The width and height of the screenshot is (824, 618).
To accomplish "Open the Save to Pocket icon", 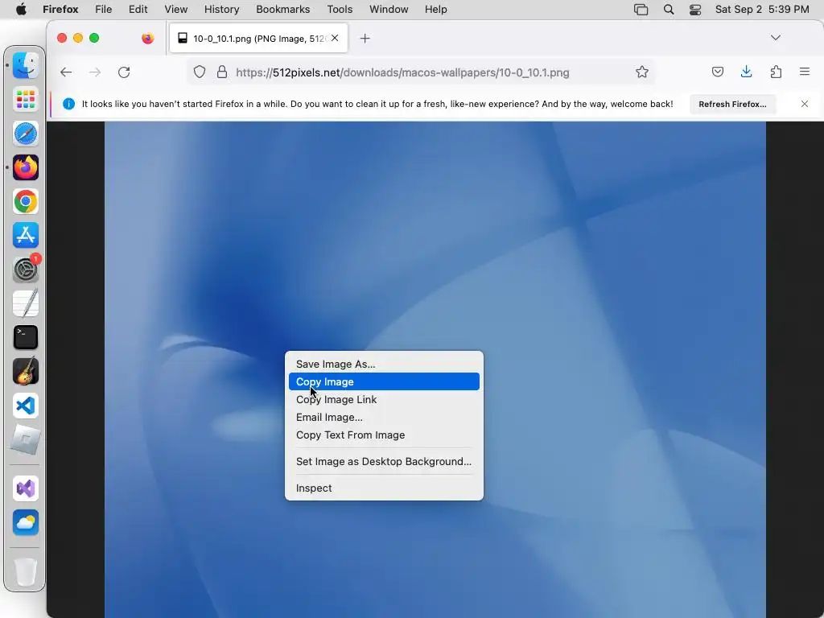I will coord(717,72).
